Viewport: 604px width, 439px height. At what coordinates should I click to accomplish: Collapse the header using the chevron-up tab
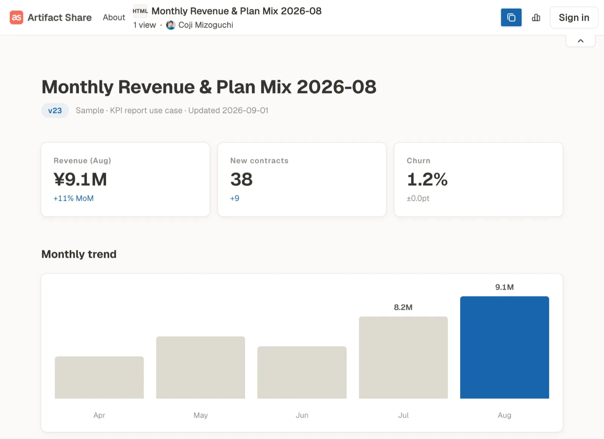pos(581,41)
